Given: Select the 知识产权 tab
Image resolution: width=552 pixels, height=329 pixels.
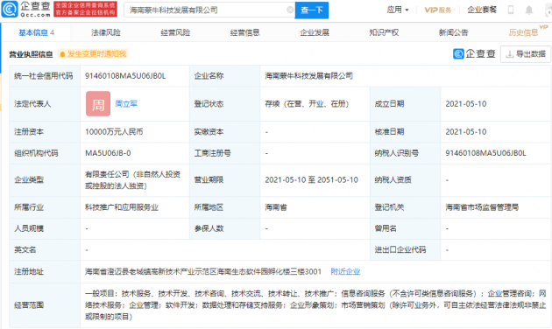Looking at the screenshot, I should coord(384,32).
